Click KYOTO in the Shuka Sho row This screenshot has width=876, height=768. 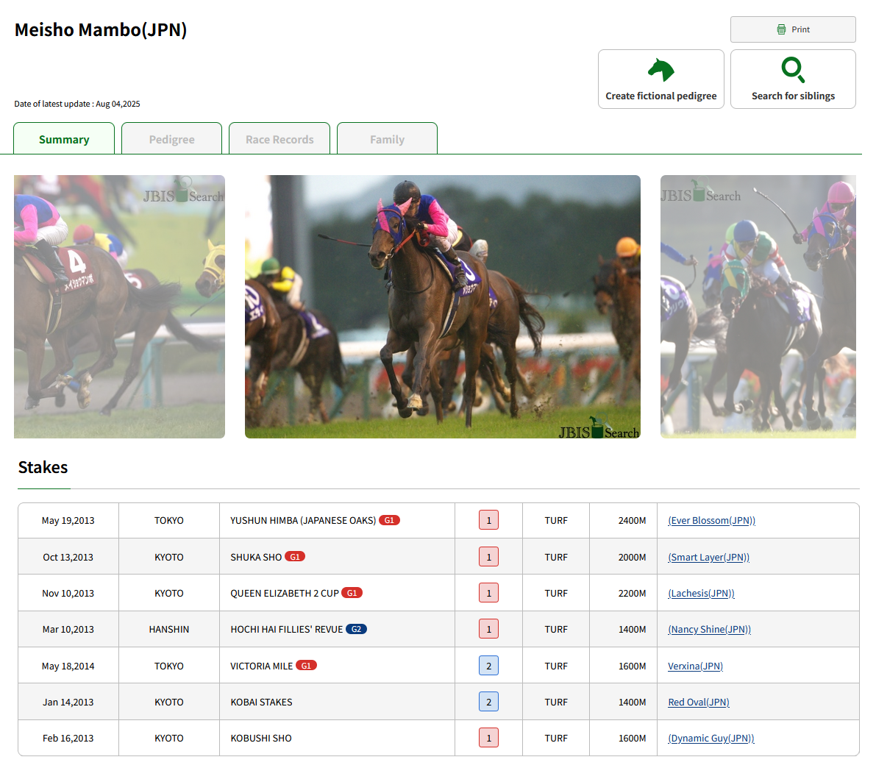(168, 558)
